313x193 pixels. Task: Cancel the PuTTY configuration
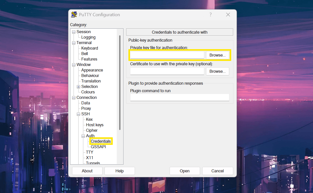click(x=218, y=171)
